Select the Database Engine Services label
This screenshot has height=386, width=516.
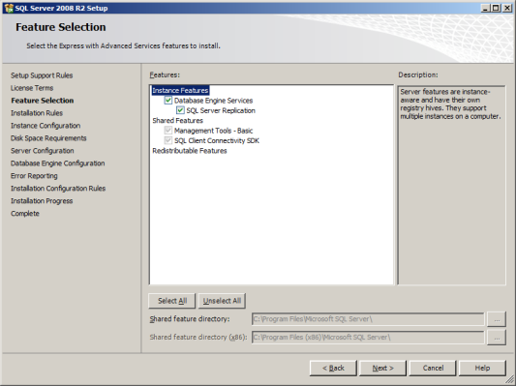(214, 101)
